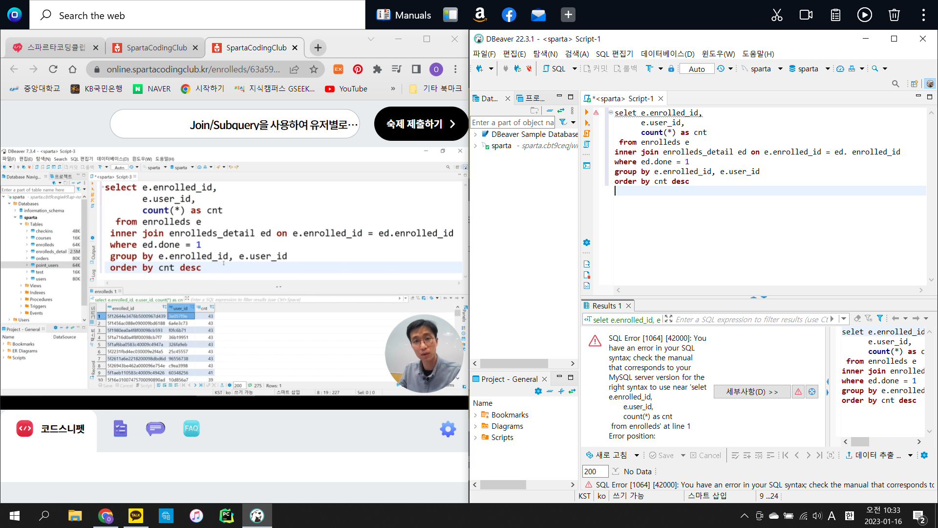Toggle the error marker button beside 세부사항

pos(798,392)
